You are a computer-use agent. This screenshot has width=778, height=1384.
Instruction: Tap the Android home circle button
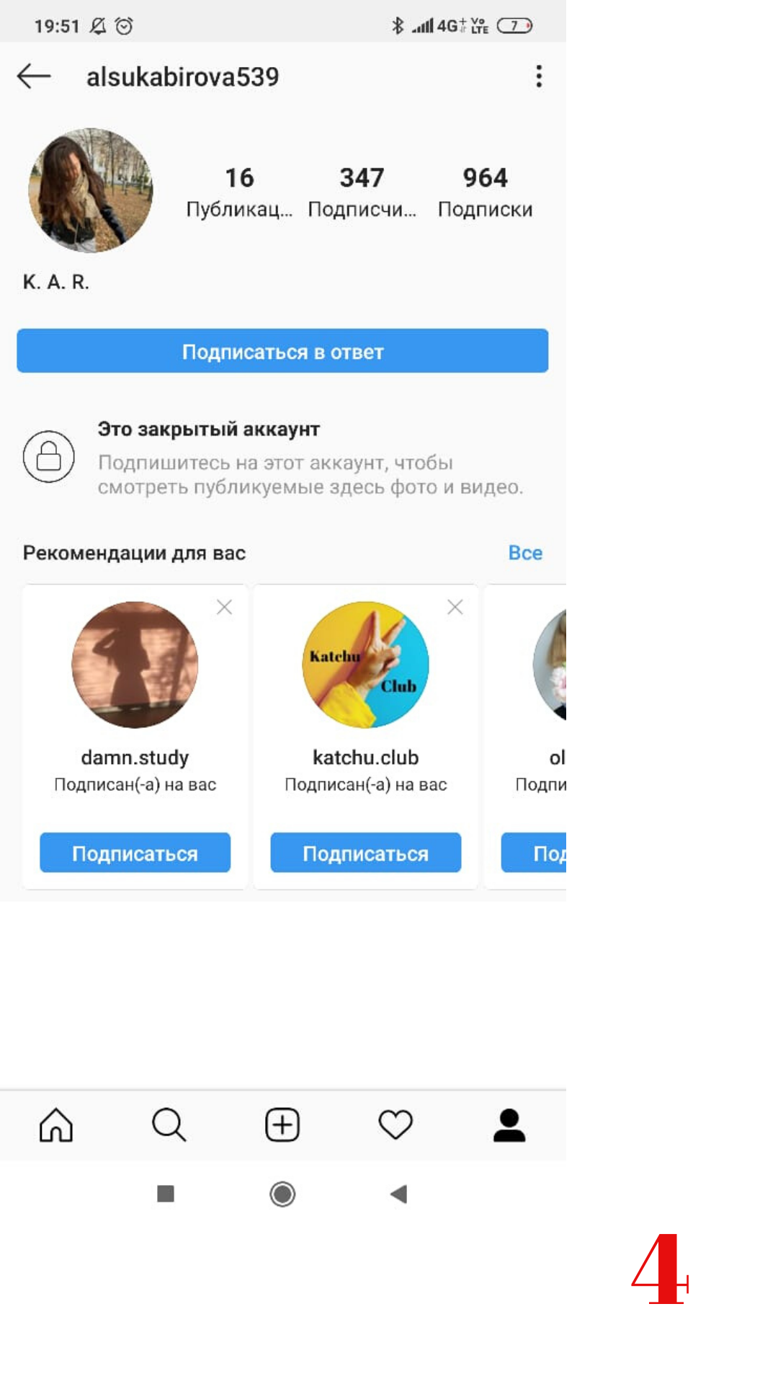point(282,1194)
